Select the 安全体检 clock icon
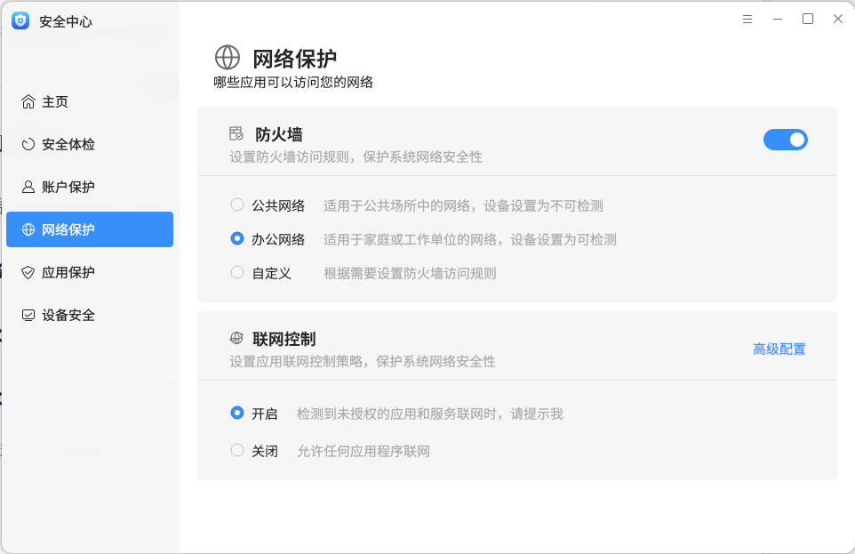Screen dimensions: 855x554 [x=28, y=144]
